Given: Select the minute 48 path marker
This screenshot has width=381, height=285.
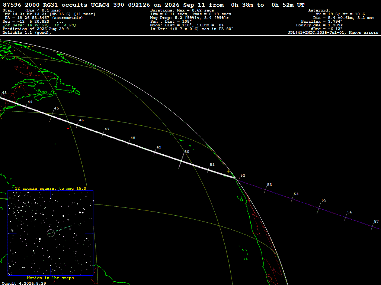Looking at the screenshot, I should (x=129, y=144).
